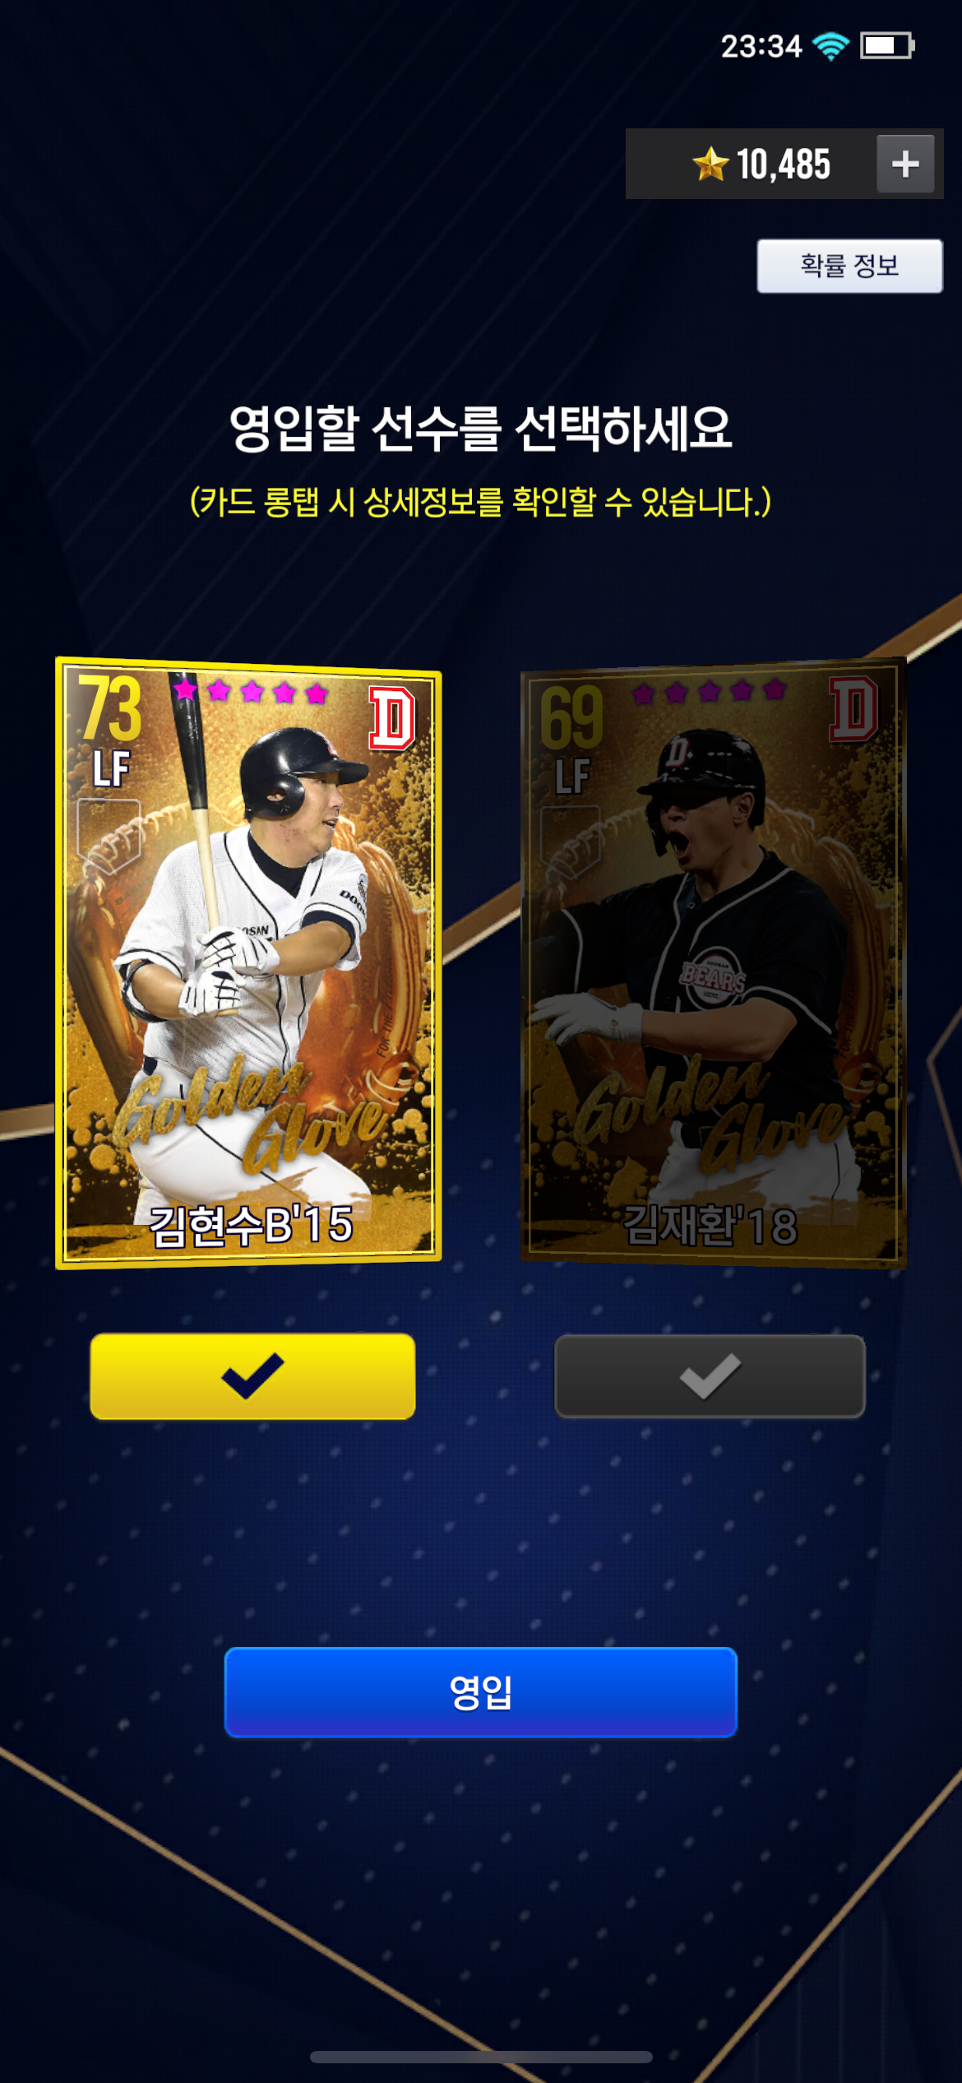962x2083 pixels.
Task: Tap the Doosan D logo on 김현수 card
Action: click(x=391, y=717)
